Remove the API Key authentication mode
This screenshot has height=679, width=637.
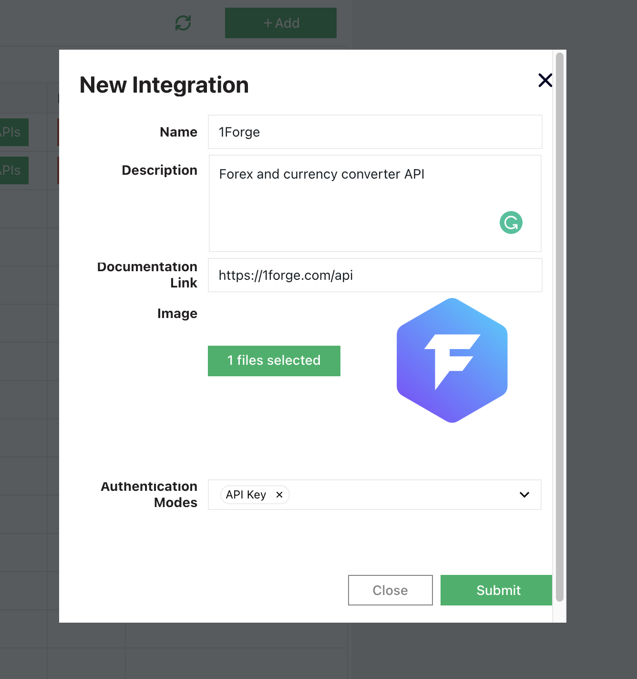(x=279, y=495)
